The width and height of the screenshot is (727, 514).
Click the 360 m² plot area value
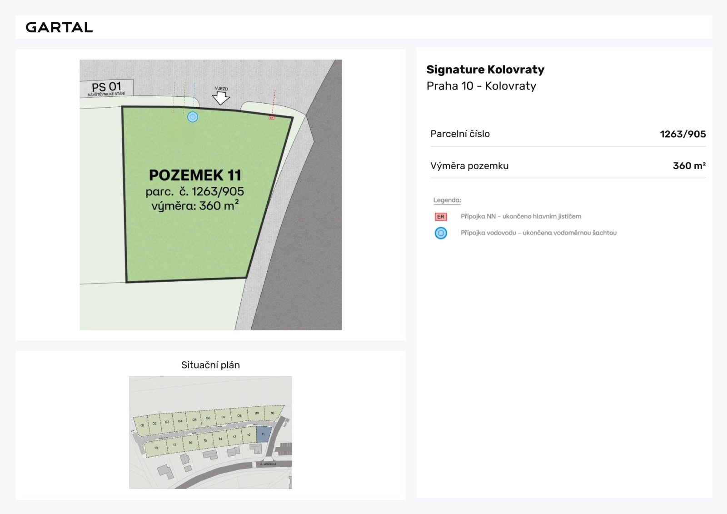689,166
